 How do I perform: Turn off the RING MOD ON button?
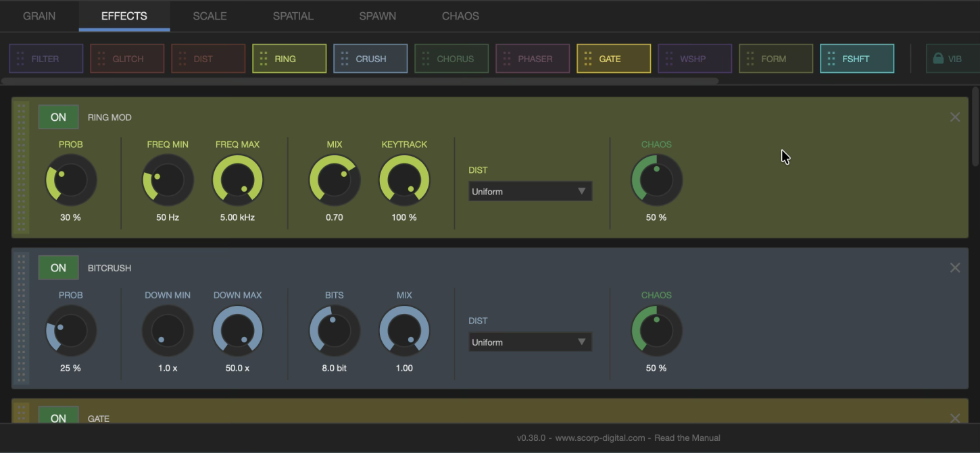(58, 117)
